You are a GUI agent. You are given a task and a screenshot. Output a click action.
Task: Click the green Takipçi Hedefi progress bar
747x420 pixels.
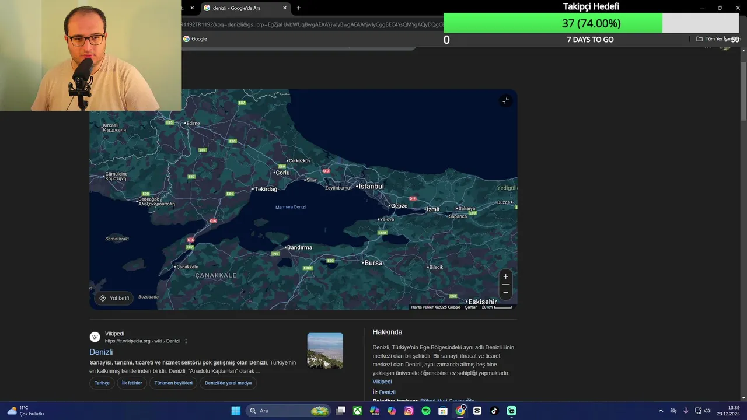(553, 23)
